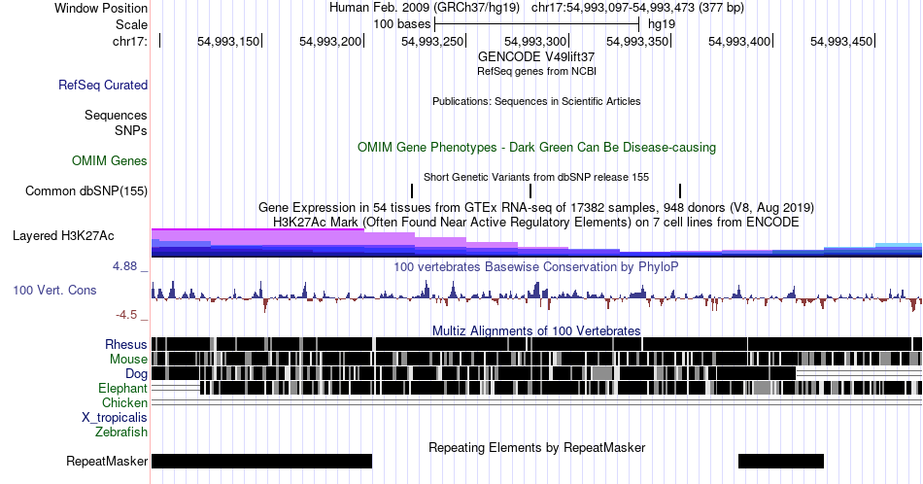Click the long RepeatMasker block on the left
The width and height of the screenshot is (923, 484).
coord(262,461)
